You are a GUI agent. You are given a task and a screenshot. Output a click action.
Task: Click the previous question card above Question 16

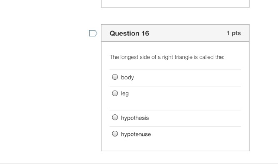175,3
